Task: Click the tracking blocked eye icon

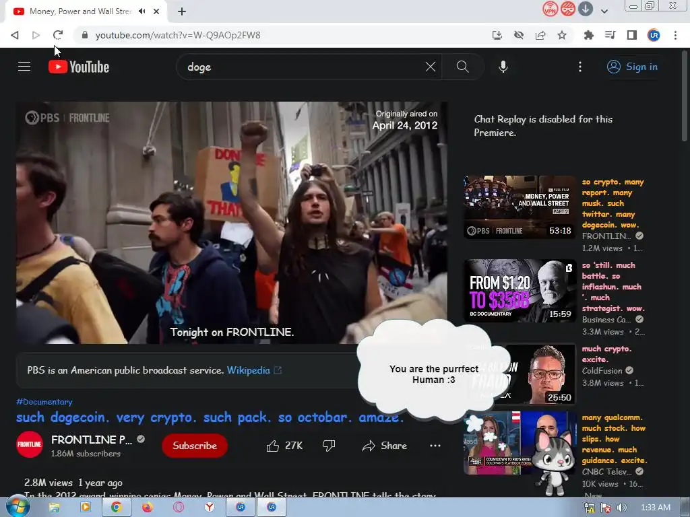Action: coord(519,35)
